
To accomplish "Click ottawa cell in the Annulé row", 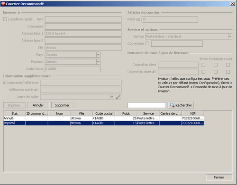I will point(82,118).
